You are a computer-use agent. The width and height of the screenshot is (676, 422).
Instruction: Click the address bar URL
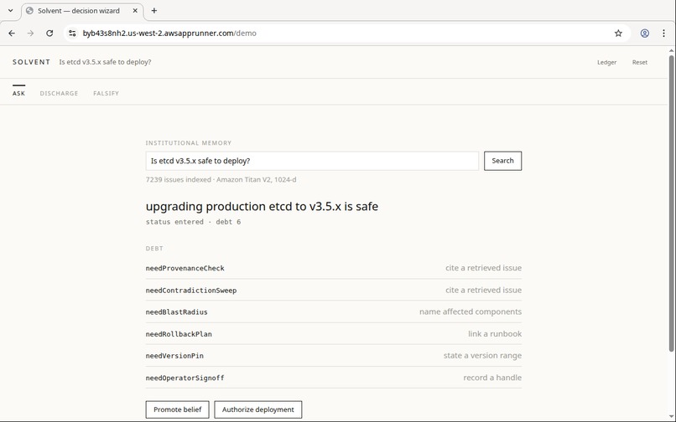tap(169, 33)
